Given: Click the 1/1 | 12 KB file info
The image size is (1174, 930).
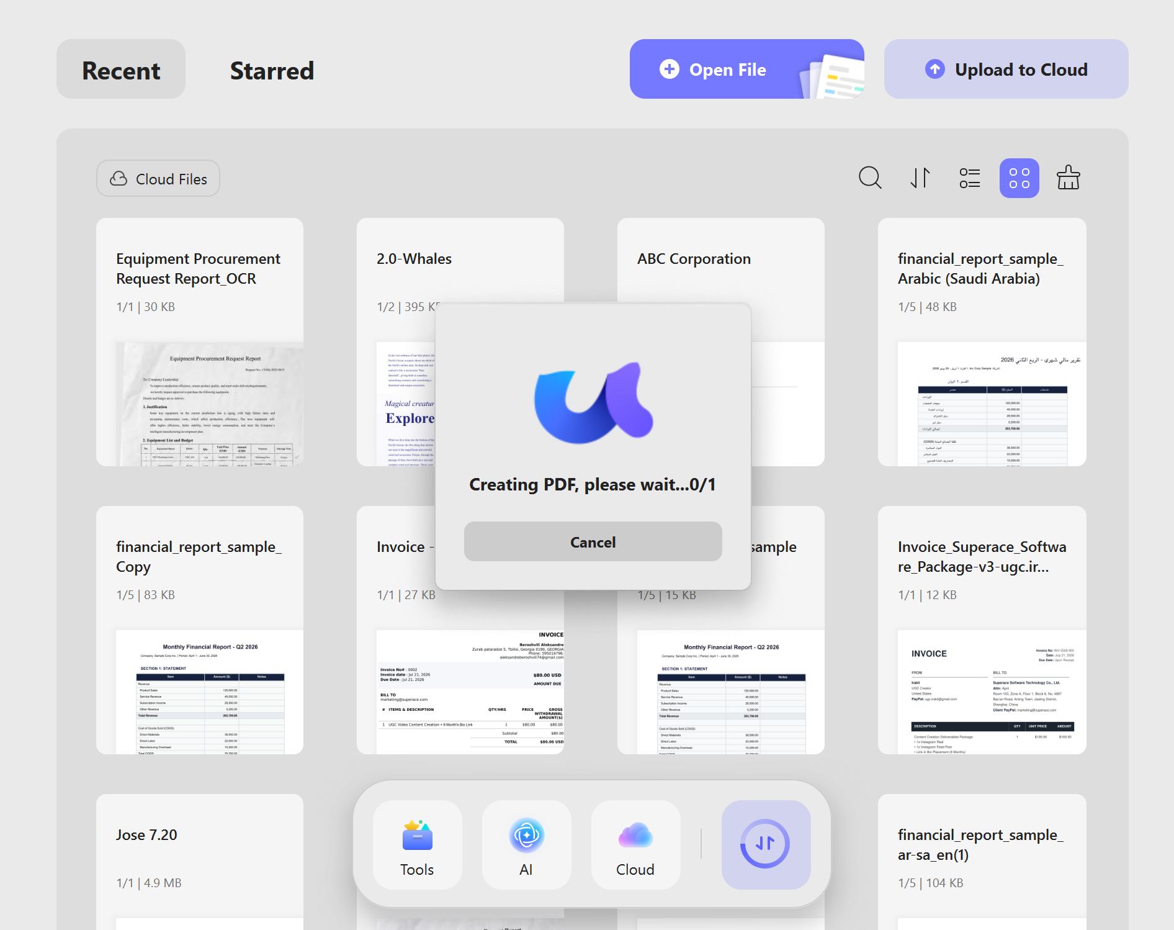Looking at the screenshot, I should click(x=927, y=595).
